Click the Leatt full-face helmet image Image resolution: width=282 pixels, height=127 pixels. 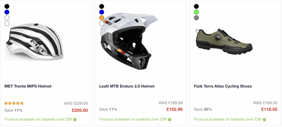click(x=129, y=41)
